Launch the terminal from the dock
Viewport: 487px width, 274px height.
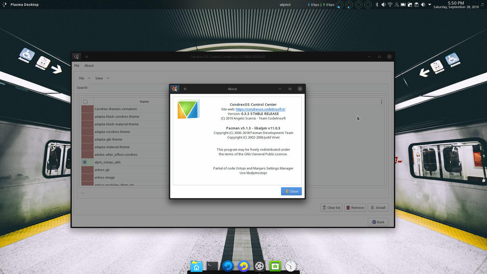click(x=212, y=266)
